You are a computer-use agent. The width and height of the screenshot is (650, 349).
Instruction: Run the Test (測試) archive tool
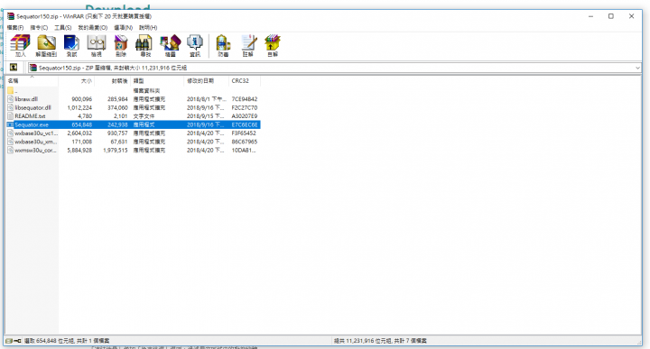(71, 45)
